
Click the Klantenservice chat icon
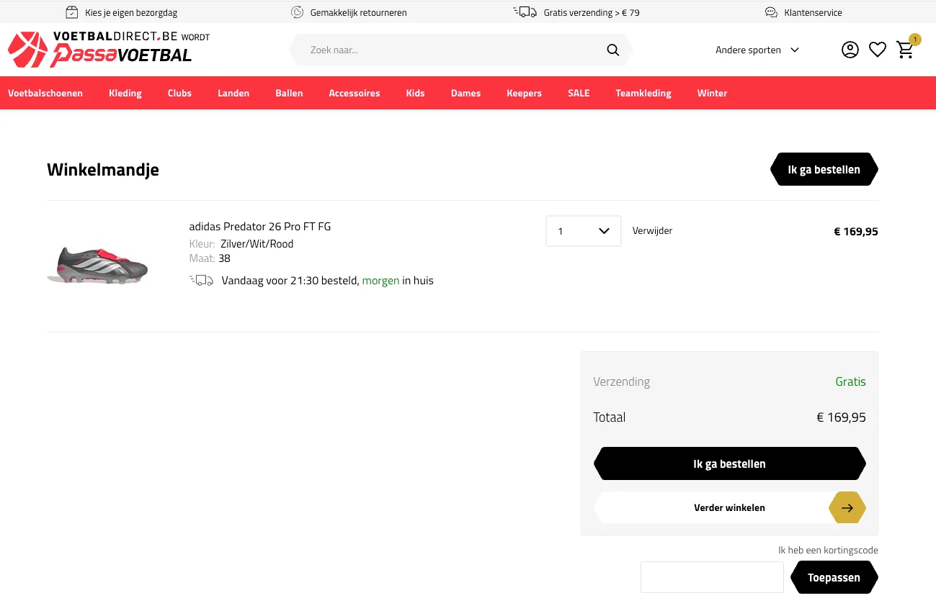[770, 12]
